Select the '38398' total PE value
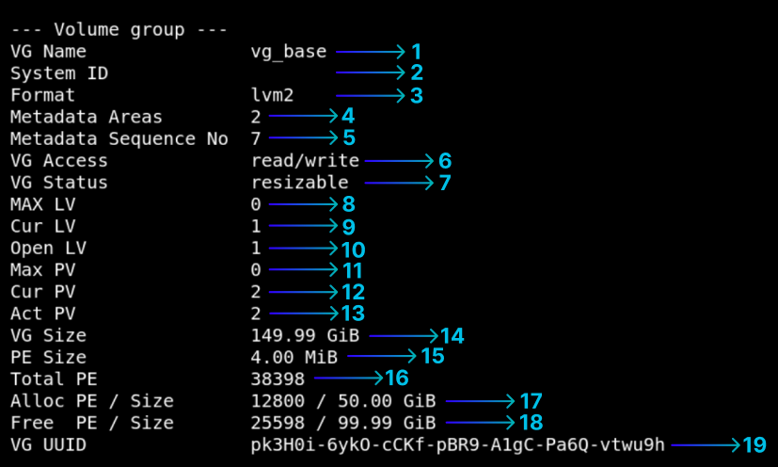The image size is (778, 467). point(278,379)
